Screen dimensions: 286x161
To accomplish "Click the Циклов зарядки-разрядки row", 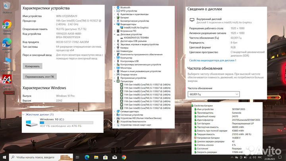I will [227, 142].
